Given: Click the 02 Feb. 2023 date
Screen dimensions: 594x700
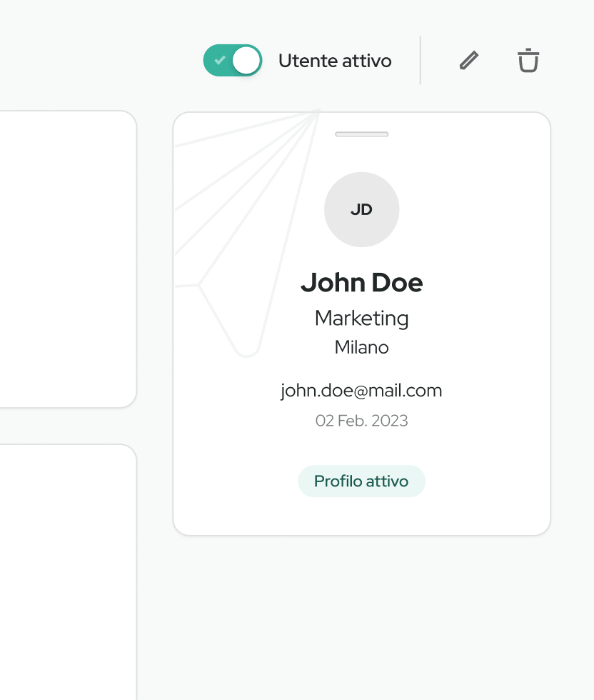Looking at the screenshot, I should (x=361, y=421).
